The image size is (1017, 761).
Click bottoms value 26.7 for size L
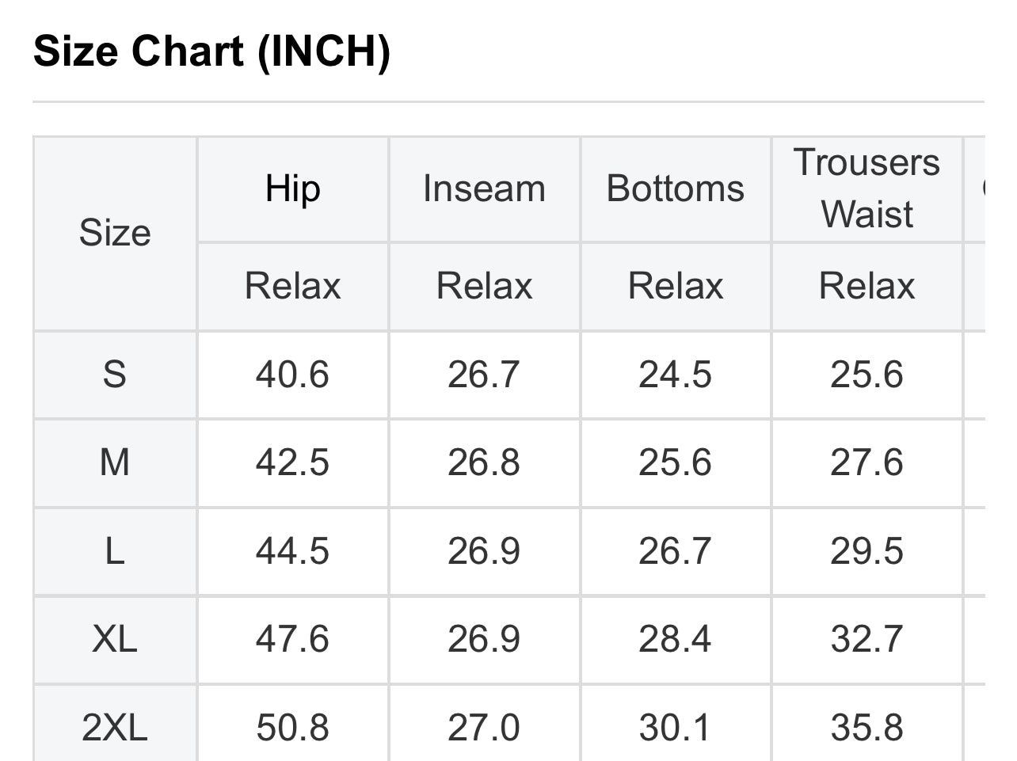click(x=675, y=551)
